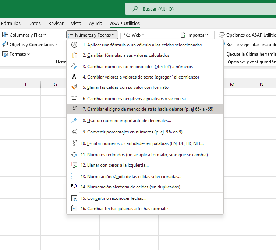Click the Buscar (Alt+Q) search box

[x=200, y=9]
